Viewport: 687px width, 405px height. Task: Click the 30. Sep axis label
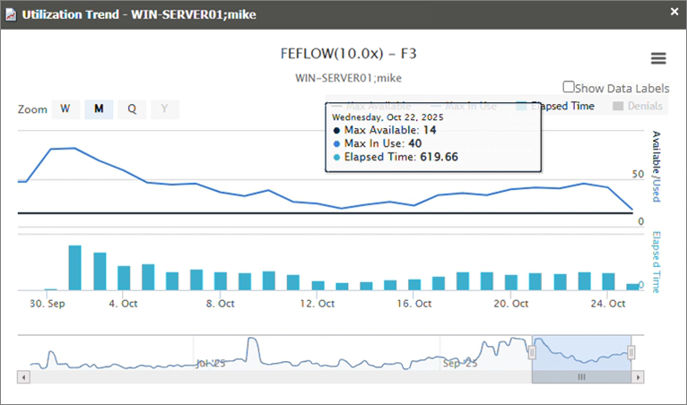click(x=48, y=304)
